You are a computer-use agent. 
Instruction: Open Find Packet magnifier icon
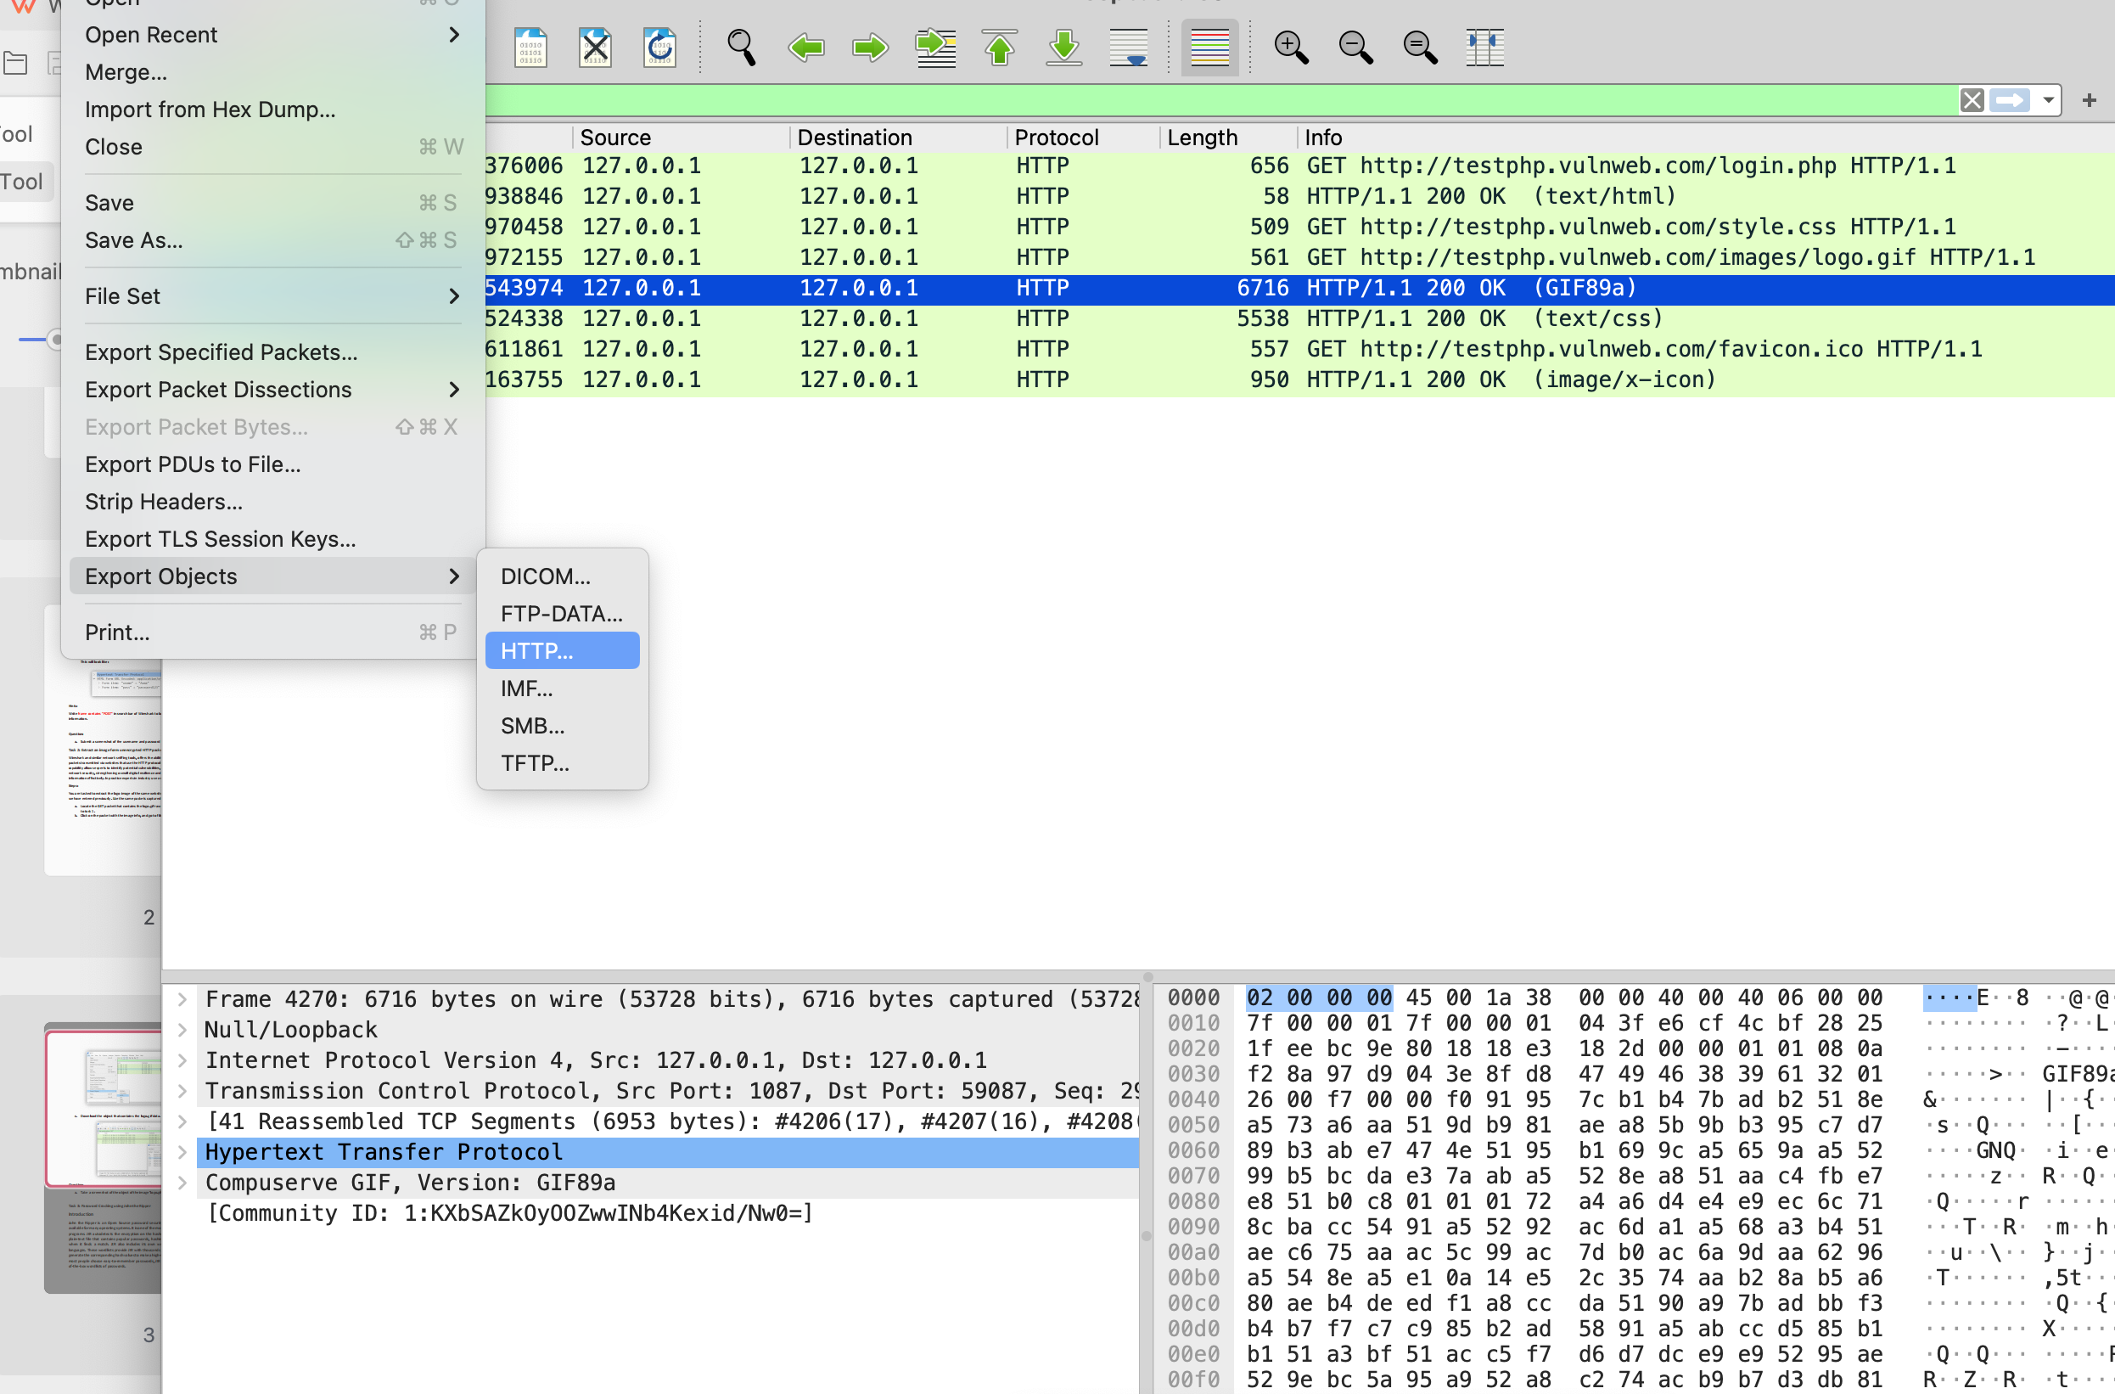click(741, 48)
